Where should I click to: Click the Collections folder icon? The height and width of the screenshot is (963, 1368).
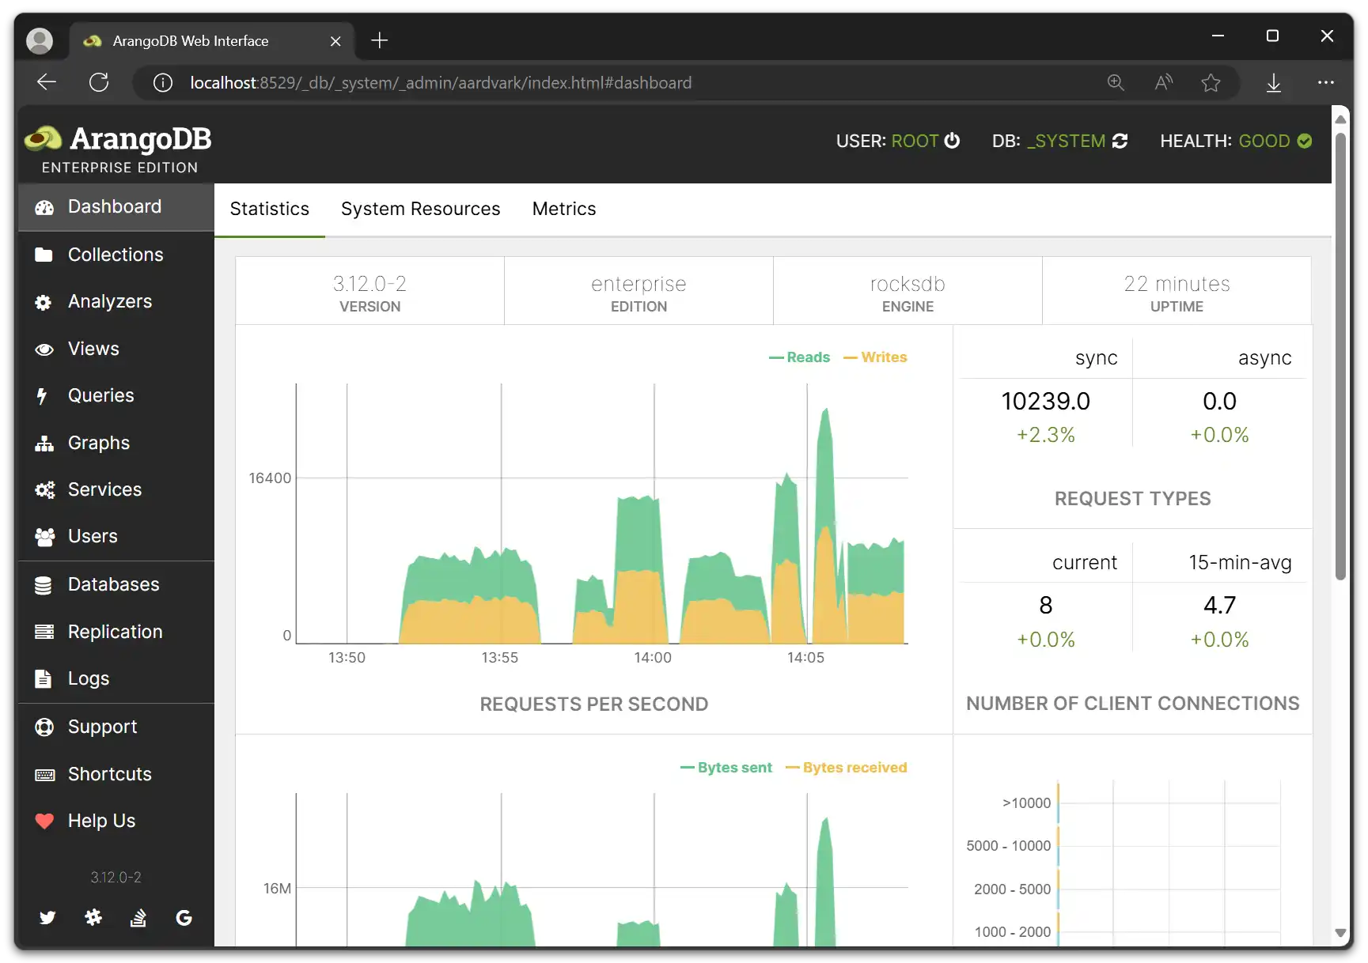[44, 255]
